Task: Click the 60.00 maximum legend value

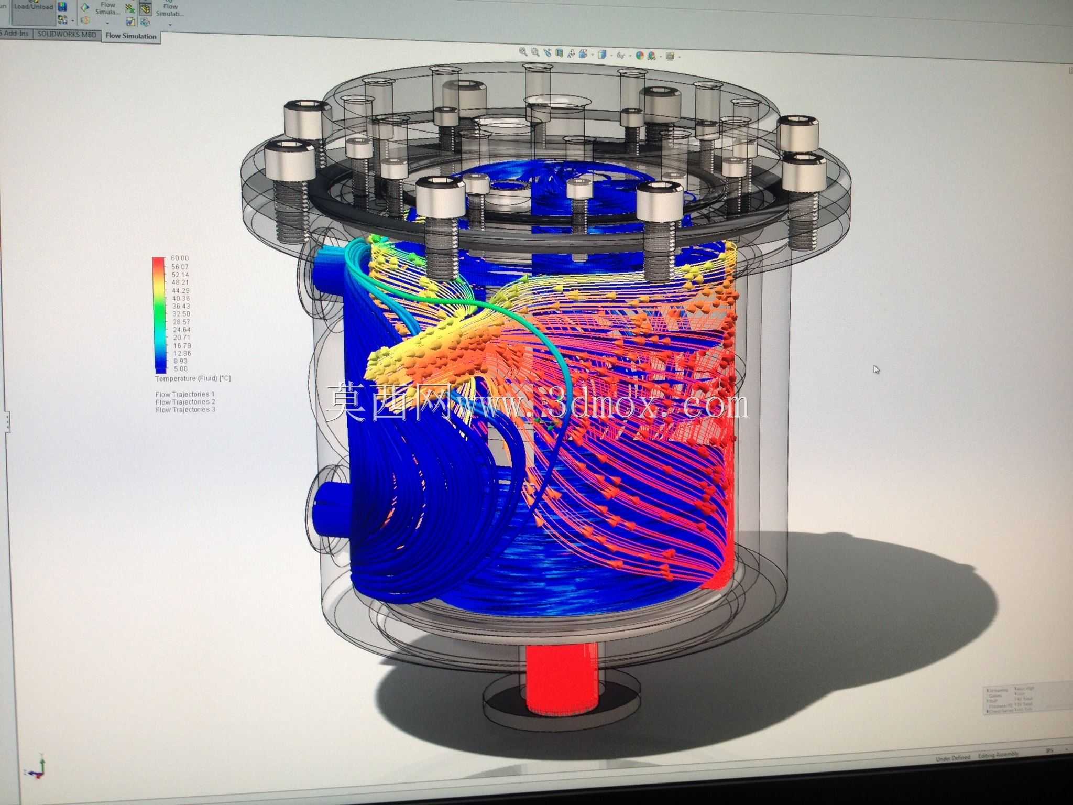Action: tap(180, 258)
